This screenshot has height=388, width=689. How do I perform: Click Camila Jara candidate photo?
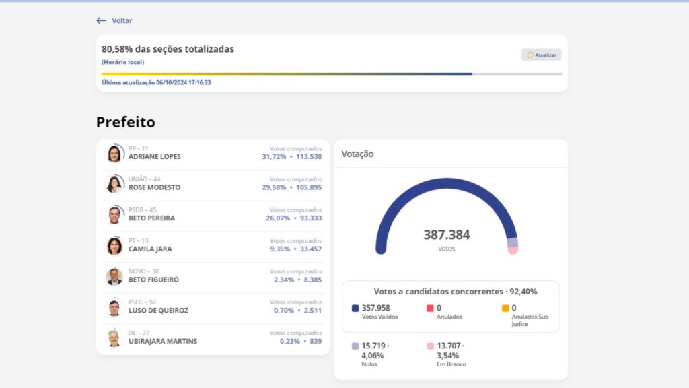(114, 246)
